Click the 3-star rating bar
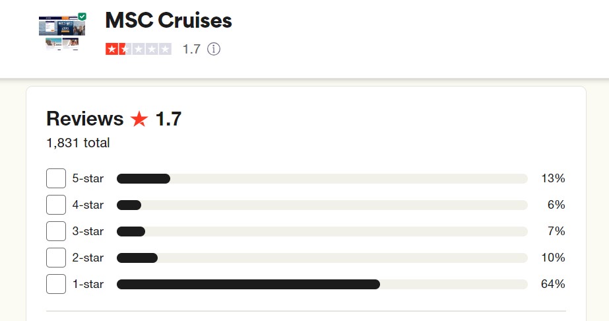The height and width of the screenshot is (321, 609). (x=322, y=232)
